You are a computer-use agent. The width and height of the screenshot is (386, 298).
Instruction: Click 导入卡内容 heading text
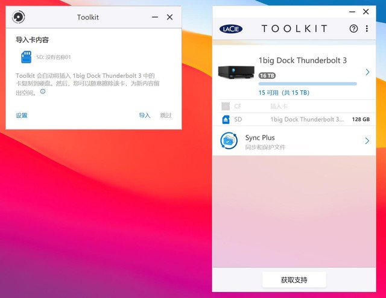point(32,40)
